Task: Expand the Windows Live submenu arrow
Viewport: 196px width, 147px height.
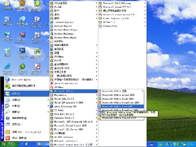Action: pyautogui.click(x=145, y=26)
